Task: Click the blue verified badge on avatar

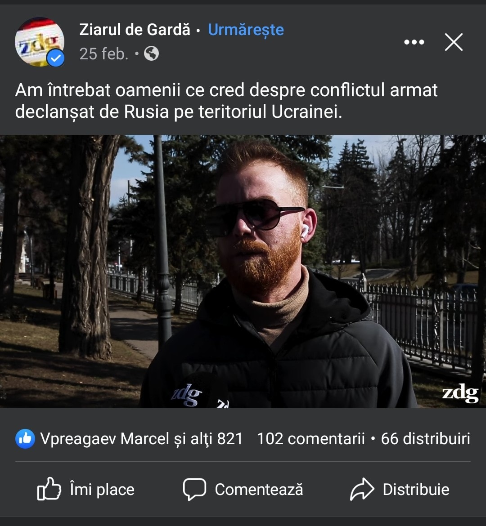Action: tap(56, 58)
